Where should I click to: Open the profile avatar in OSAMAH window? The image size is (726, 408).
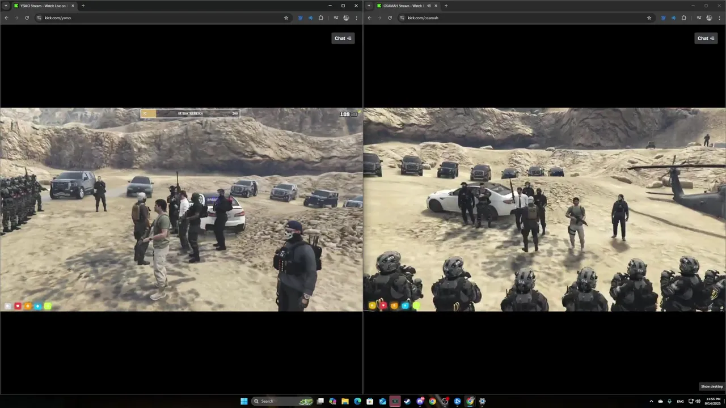[x=709, y=18]
